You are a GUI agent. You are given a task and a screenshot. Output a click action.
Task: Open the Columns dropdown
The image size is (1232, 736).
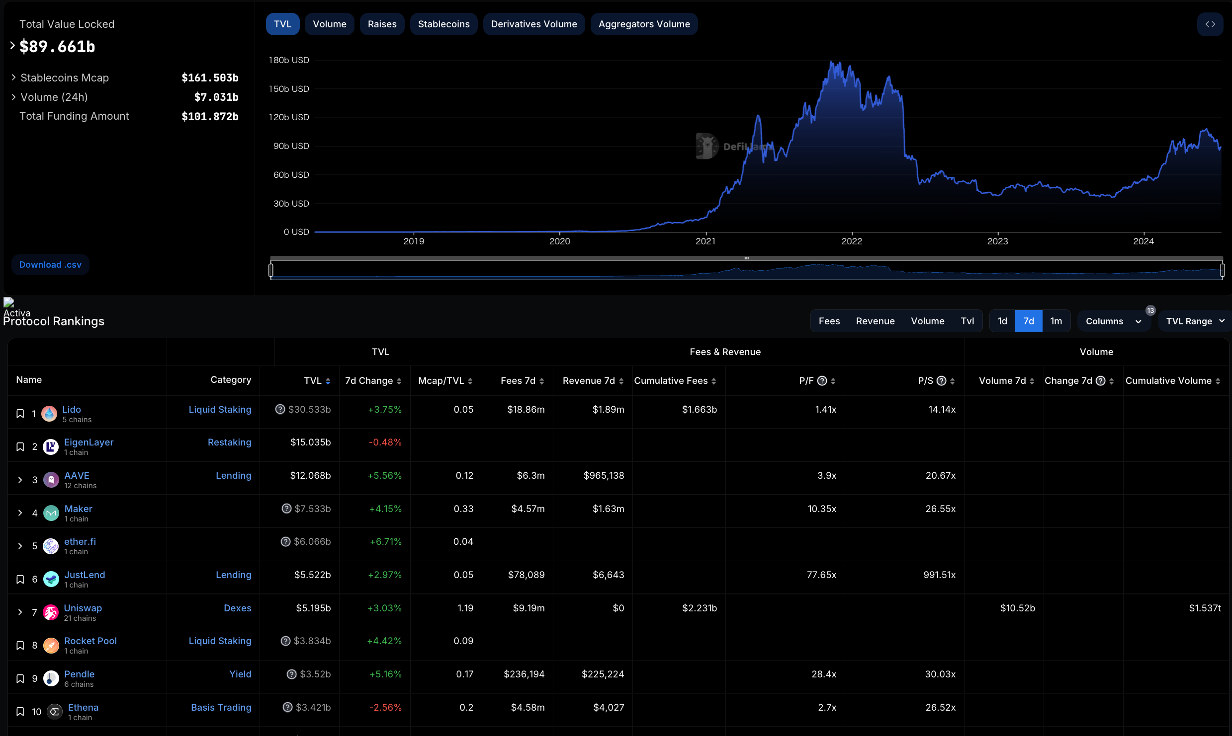[1113, 321]
